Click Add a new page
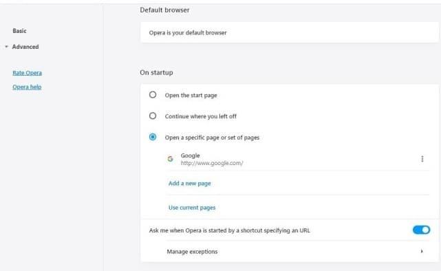441x271 pixels. click(190, 184)
